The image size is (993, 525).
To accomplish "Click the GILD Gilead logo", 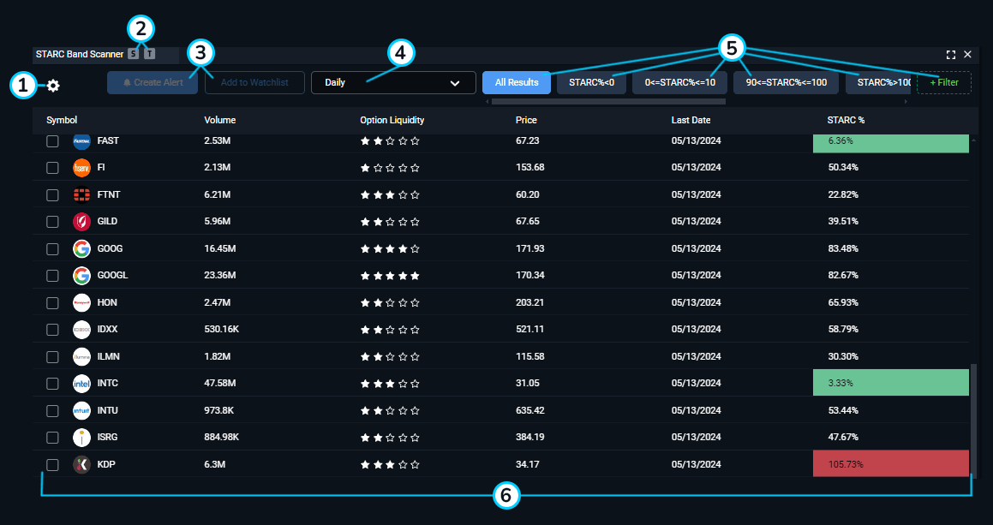I will point(81,222).
